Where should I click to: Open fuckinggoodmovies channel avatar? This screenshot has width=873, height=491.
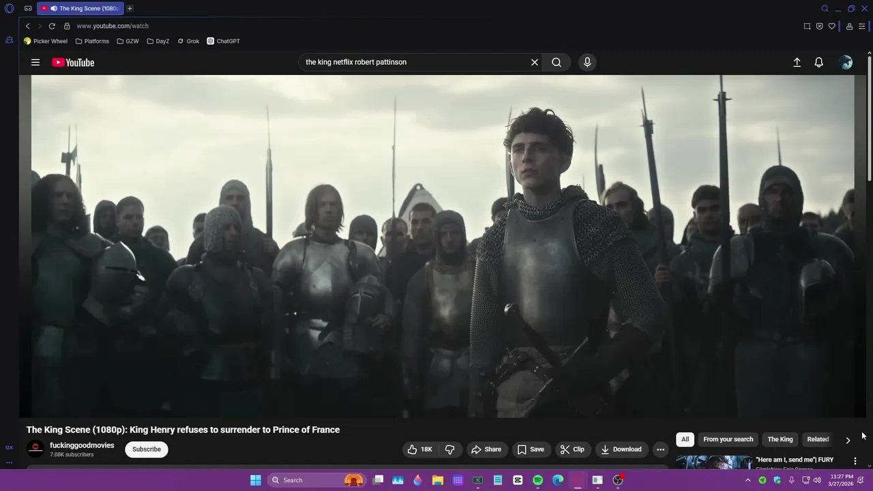(35, 449)
